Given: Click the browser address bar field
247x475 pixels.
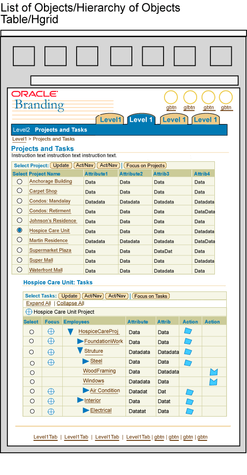Looking at the screenshot, I should coord(134,81).
